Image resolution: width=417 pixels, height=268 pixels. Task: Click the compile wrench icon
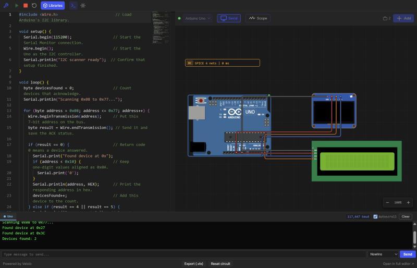(6, 5)
